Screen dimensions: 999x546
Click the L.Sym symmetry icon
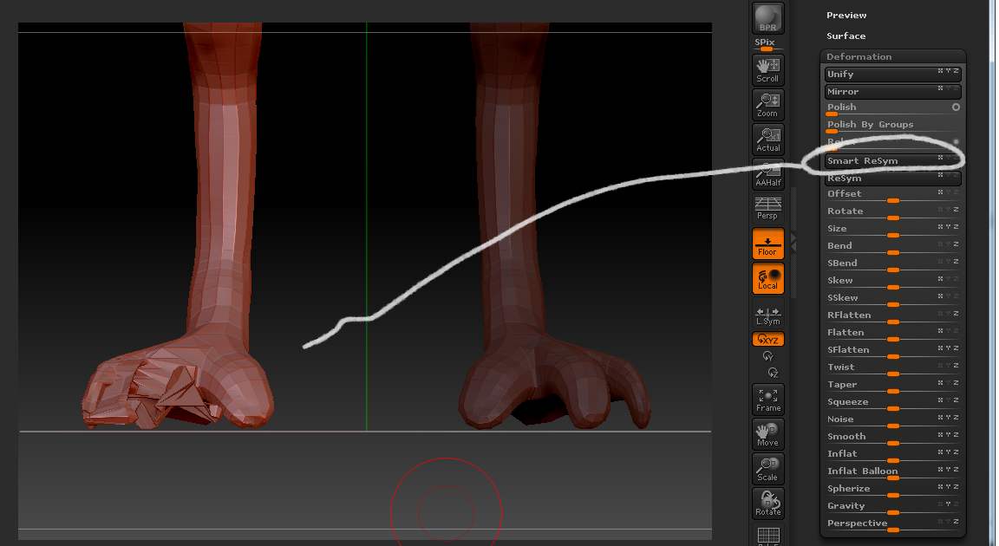pyautogui.click(x=767, y=316)
